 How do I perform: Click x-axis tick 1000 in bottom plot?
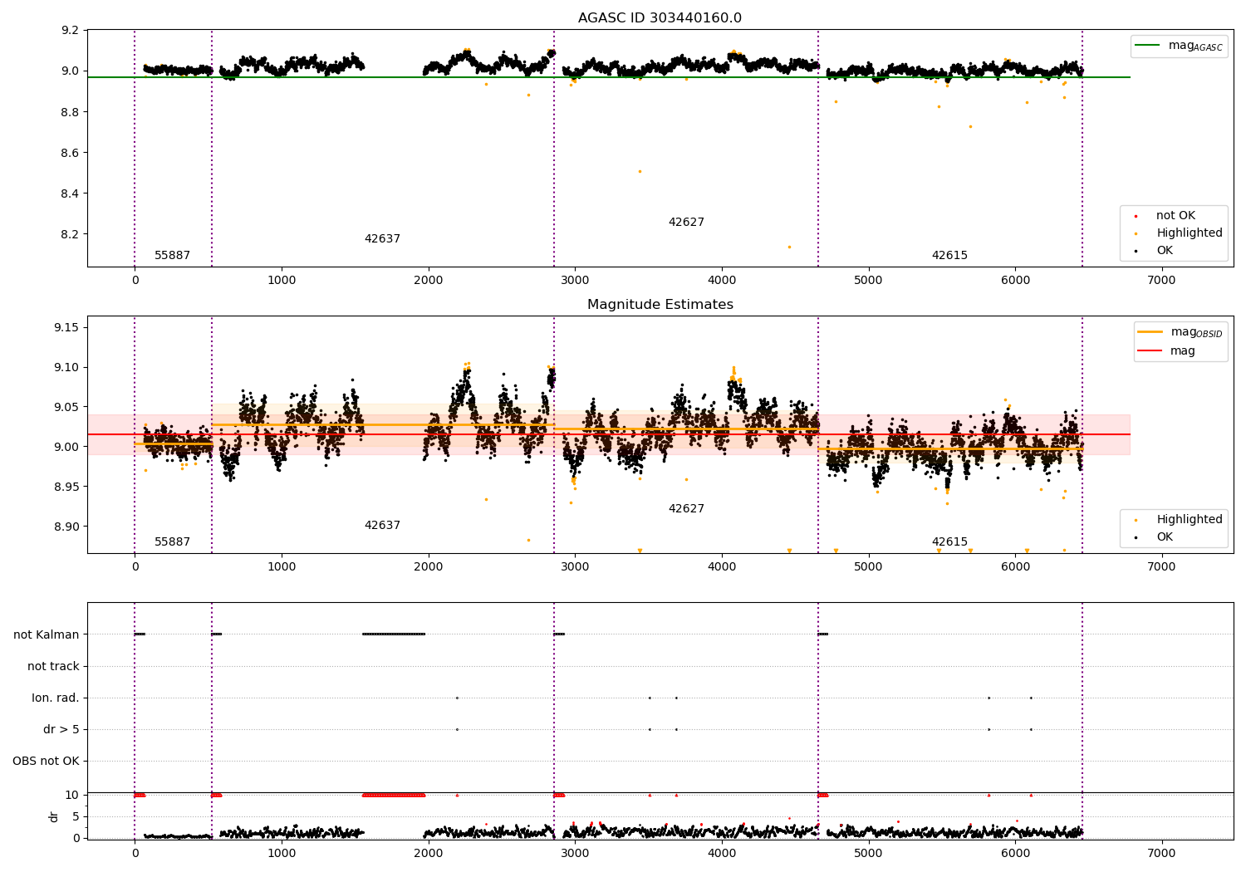(282, 854)
